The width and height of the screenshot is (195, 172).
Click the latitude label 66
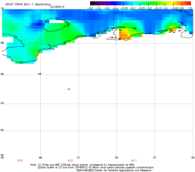point(2,74)
